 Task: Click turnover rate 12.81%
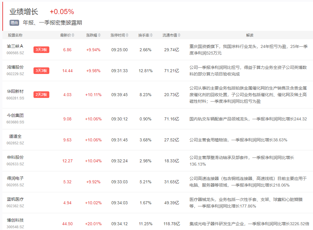tap(146, 71)
